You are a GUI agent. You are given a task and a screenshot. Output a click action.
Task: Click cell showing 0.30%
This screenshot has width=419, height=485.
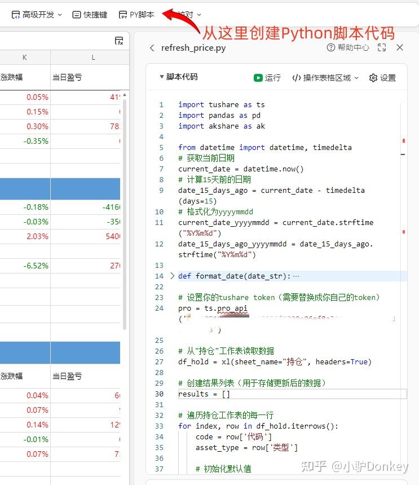25,126
